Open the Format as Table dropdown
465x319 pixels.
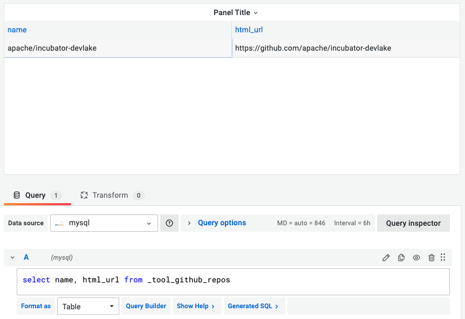[88, 306]
